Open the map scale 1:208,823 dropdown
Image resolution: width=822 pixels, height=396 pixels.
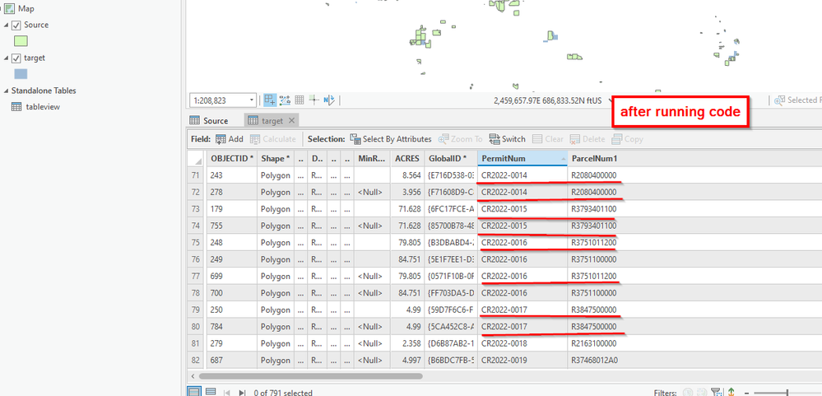(252, 100)
